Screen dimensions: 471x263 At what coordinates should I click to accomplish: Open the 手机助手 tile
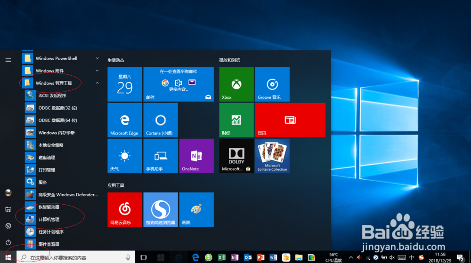(161, 156)
